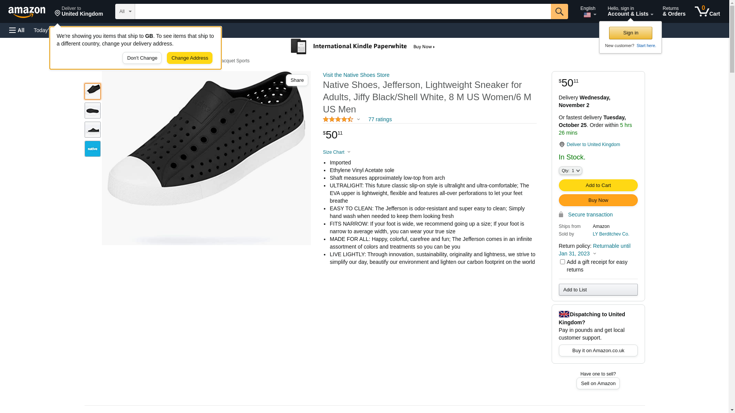Expand the Size Chart
The height and width of the screenshot is (413, 735).
coord(336,152)
